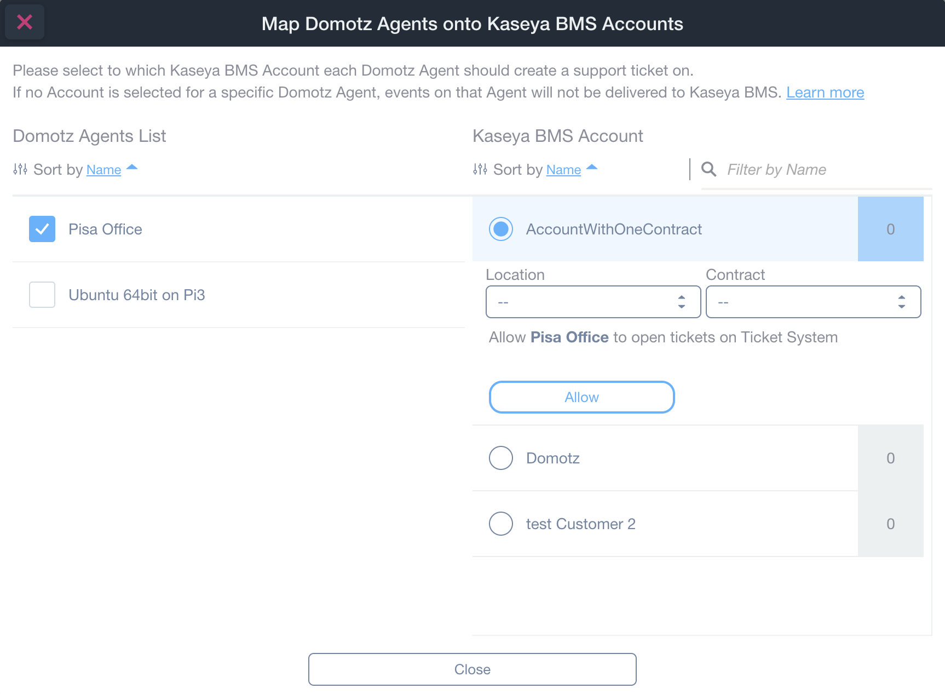945x694 pixels.
Task: Select the test Customer 2 radio button
Action: [x=501, y=524]
